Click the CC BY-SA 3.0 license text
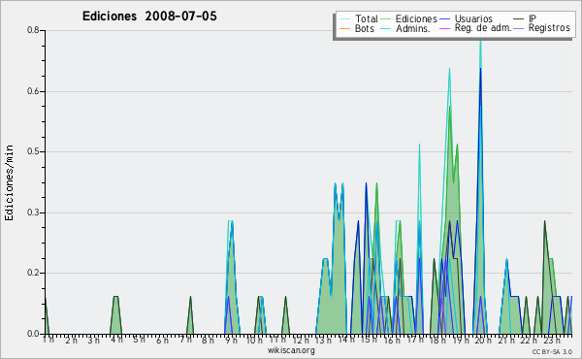The height and width of the screenshot is (359, 582). click(x=552, y=351)
